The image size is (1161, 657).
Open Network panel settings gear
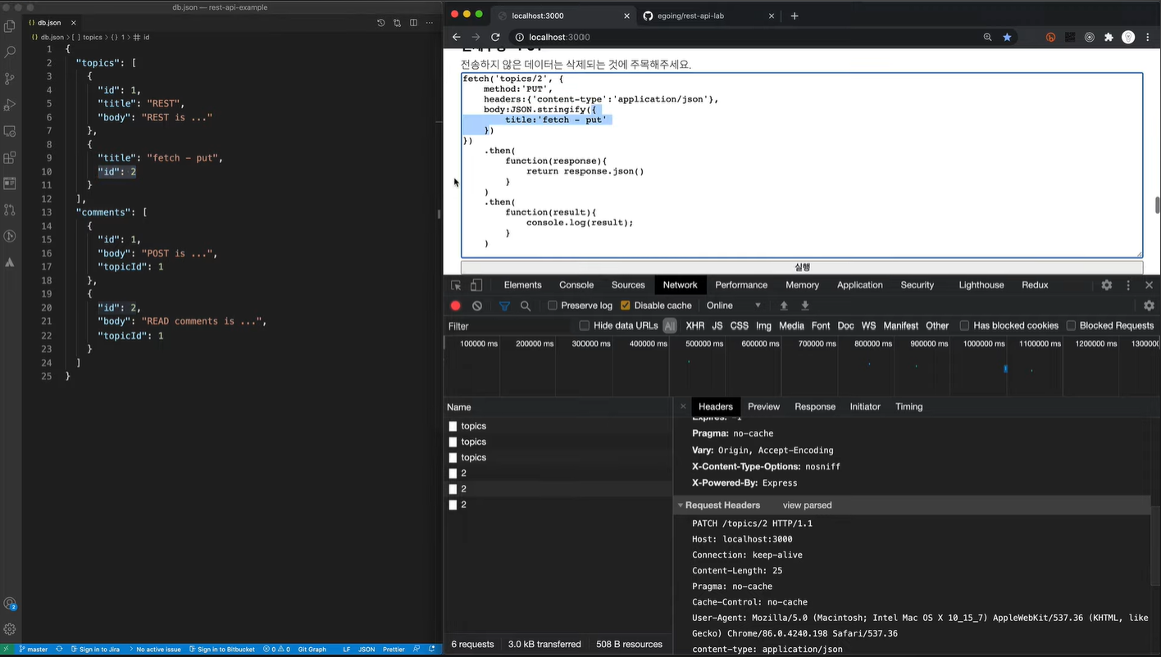1149,306
